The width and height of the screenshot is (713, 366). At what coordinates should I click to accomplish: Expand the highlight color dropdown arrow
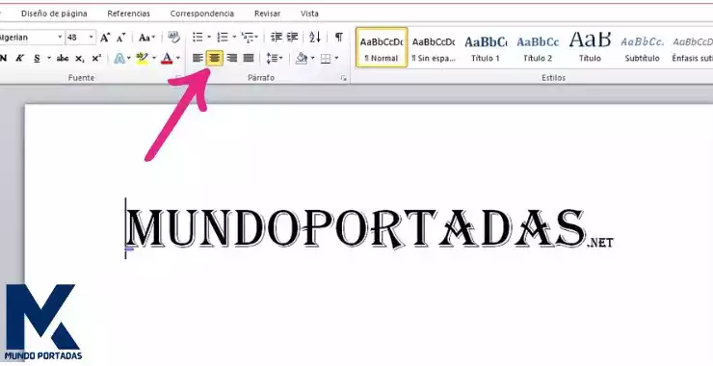click(x=154, y=58)
